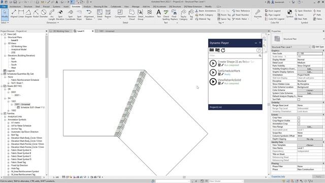The width and height of the screenshot is (325, 183).
Task: Collapse the Structural Plans tree node
Action: click(x=5, y=37)
